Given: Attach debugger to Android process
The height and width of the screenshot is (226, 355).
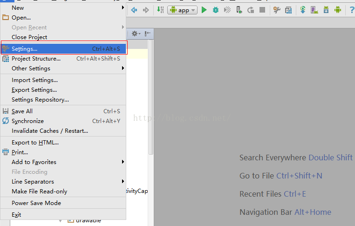Looking at the screenshot, I should point(239,10).
